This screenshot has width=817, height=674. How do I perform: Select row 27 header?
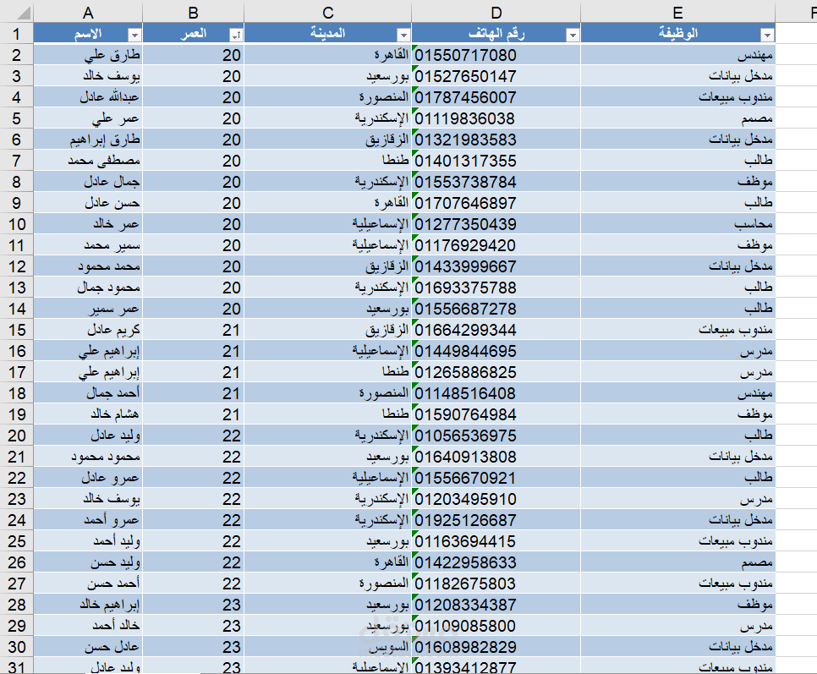(x=17, y=584)
